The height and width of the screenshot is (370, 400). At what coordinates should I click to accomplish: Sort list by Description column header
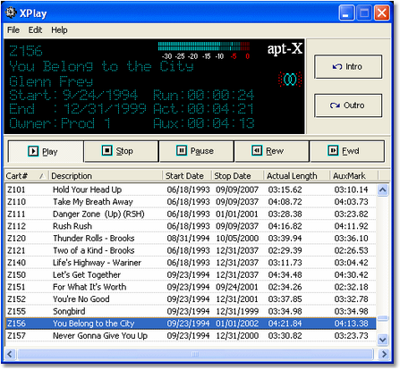(x=106, y=176)
